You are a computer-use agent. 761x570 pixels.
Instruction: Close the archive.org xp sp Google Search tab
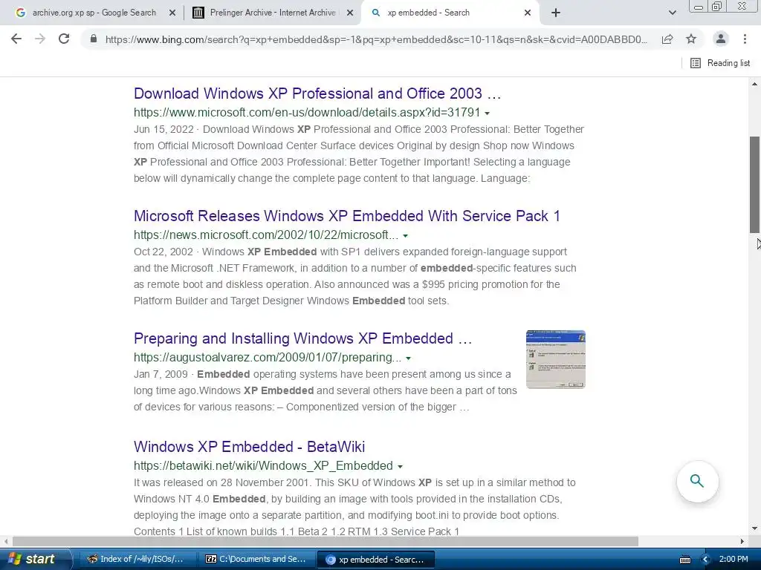click(172, 13)
